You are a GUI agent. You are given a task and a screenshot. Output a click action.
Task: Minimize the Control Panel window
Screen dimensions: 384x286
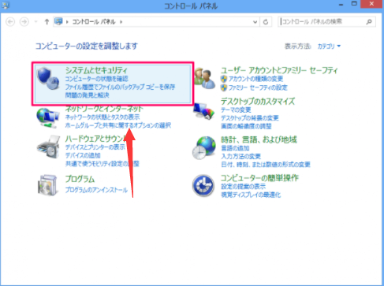341,5
